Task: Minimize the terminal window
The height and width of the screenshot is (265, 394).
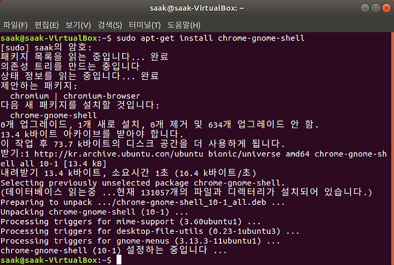Action: (364, 8)
